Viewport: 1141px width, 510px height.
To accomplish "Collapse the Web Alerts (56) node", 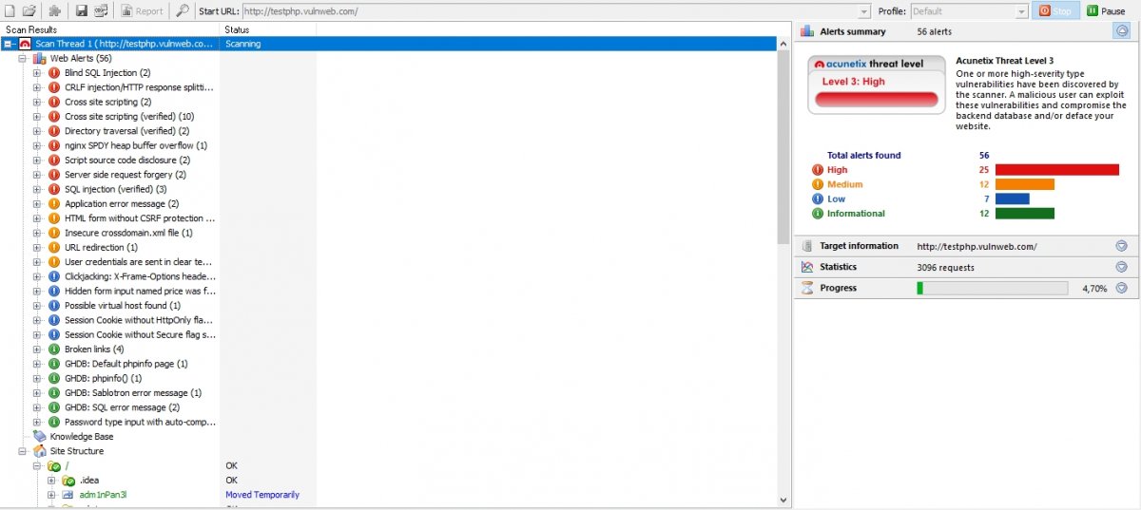I will [x=23, y=59].
